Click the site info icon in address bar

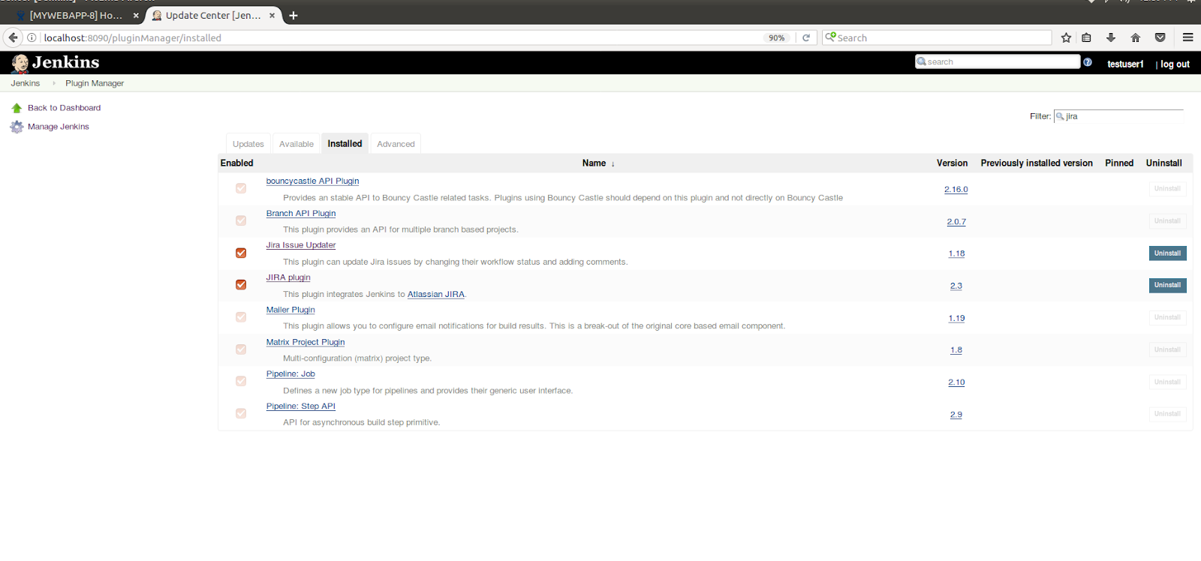point(32,37)
